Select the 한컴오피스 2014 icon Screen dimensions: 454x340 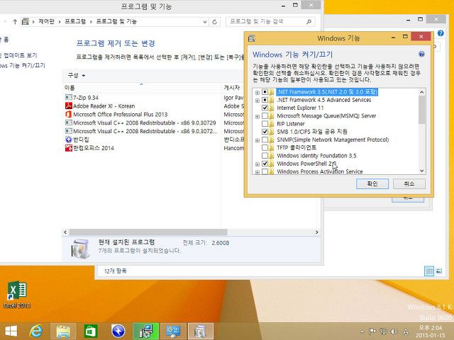pyautogui.click(x=68, y=148)
